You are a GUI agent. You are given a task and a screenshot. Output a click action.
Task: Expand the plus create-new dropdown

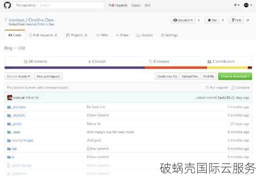point(236,5)
